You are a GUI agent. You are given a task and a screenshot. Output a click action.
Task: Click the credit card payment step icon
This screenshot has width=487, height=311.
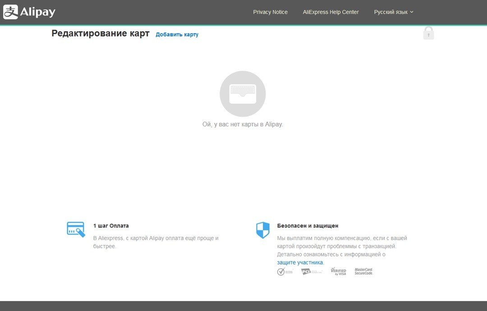pos(76,229)
